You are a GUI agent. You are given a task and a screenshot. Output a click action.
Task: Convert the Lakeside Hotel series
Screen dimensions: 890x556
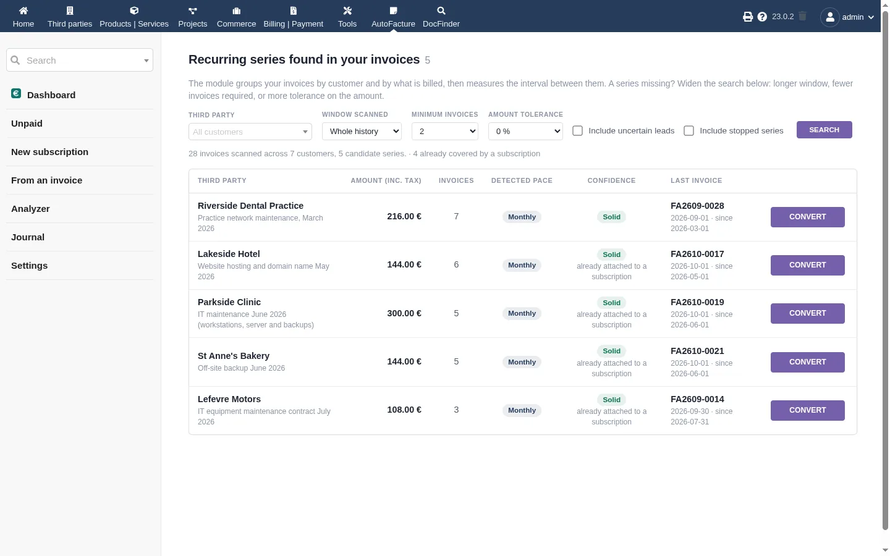808,265
